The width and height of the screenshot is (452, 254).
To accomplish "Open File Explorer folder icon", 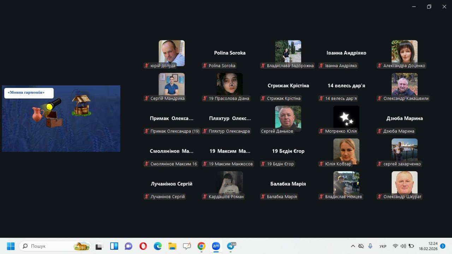I will [x=172, y=246].
